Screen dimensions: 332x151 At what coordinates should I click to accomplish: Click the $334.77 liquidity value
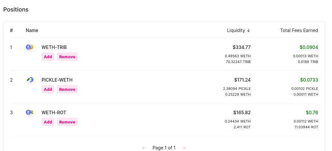click(x=242, y=47)
